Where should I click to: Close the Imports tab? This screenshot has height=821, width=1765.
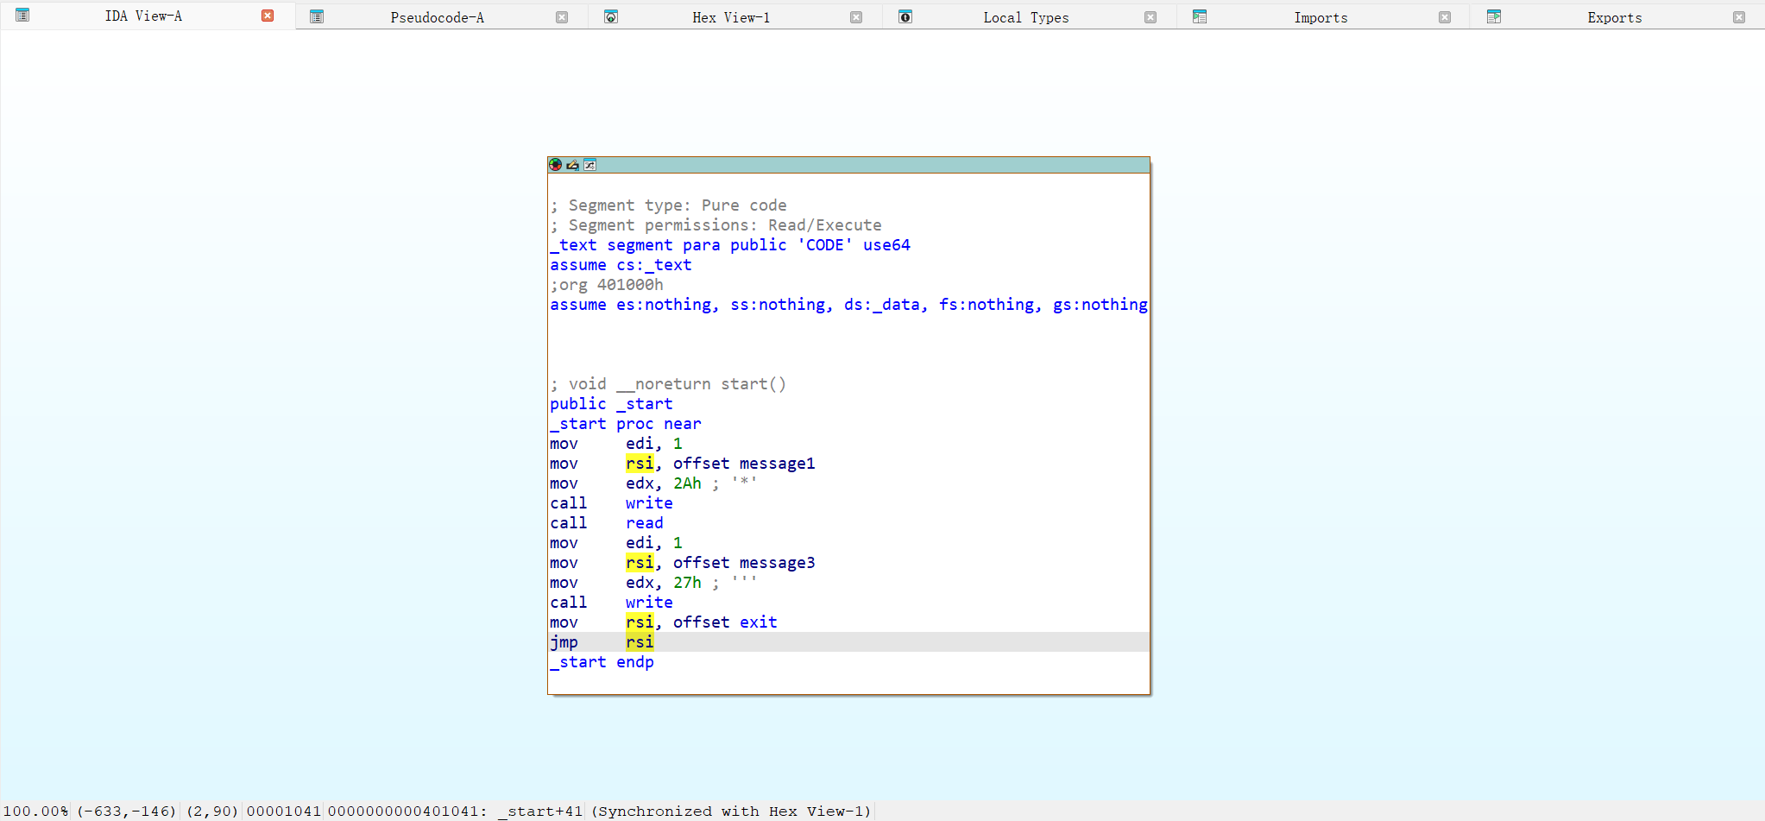click(x=1445, y=17)
